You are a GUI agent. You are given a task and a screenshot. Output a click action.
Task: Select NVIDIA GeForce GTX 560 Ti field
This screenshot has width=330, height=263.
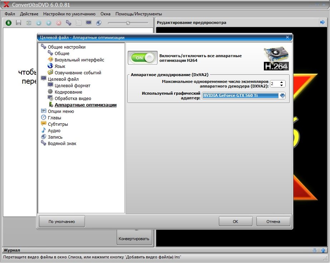click(241, 95)
